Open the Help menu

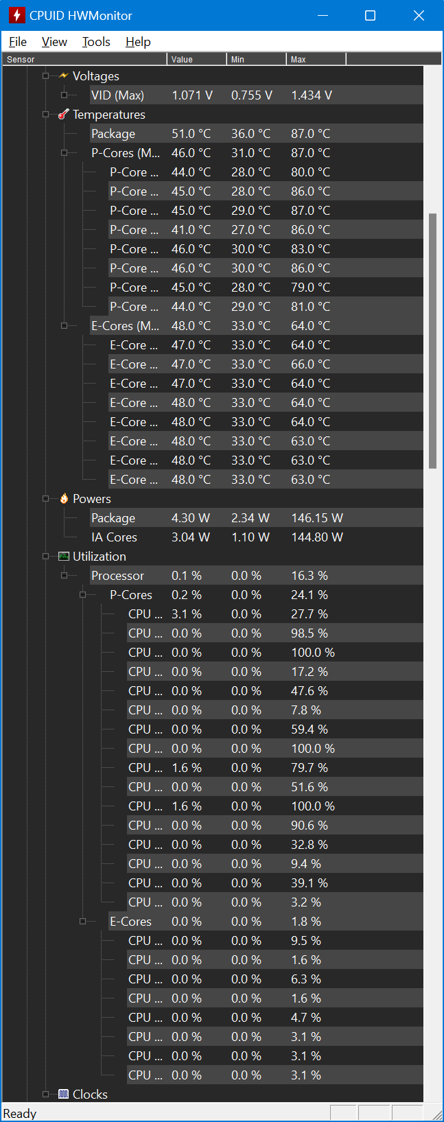pyautogui.click(x=138, y=42)
